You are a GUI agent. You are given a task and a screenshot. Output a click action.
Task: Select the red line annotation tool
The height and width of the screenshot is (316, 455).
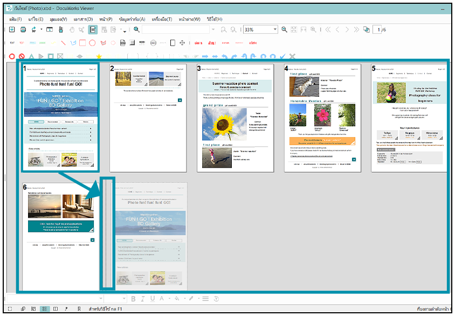(63, 43)
